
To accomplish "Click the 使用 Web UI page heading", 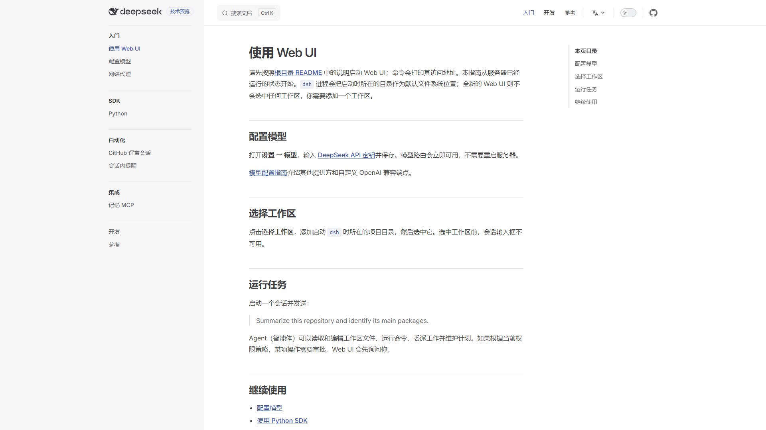I will [282, 53].
